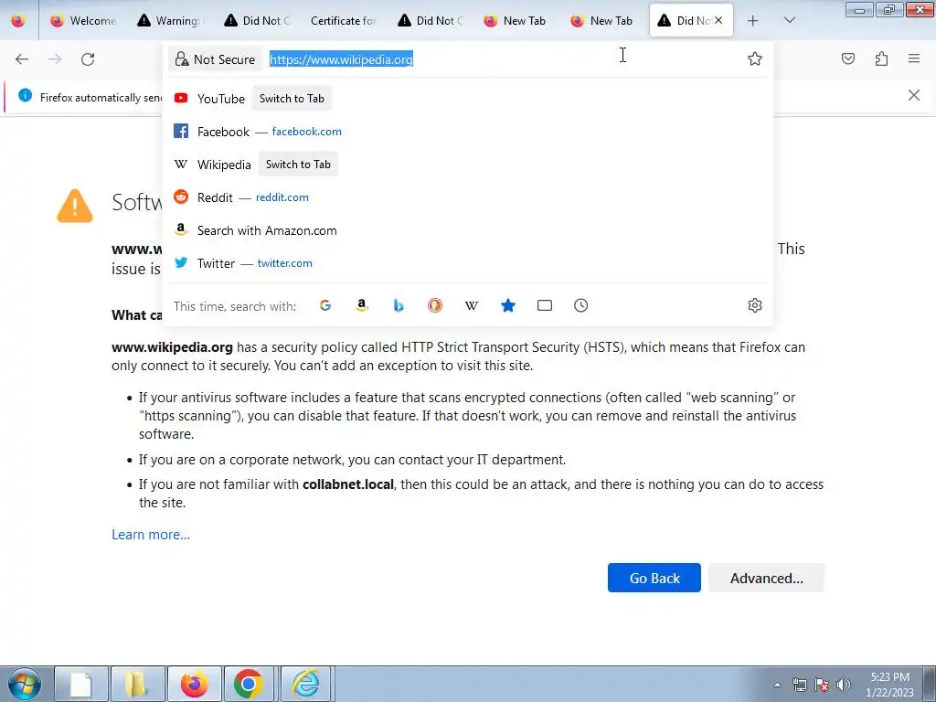The image size is (936, 702).
Task: Click the Advanced... button
Action: coord(767,578)
